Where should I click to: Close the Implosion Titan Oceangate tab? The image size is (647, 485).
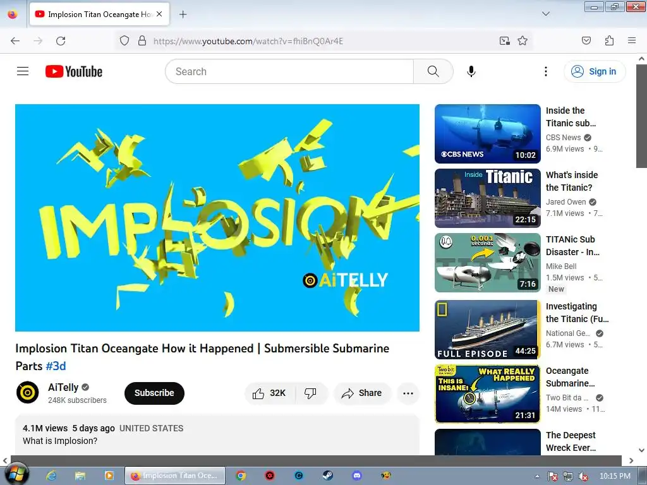tap(159, 14)
